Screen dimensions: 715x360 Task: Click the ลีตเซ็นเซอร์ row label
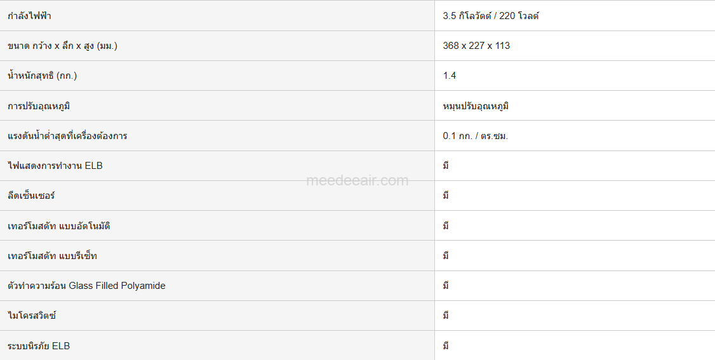click(x=32, y=196)
